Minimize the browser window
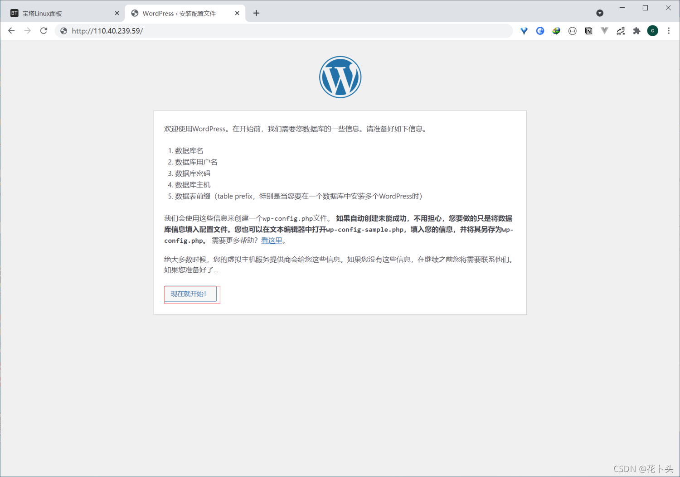Image resolution: width=680 pixels, height=477 pixels. coord(622,8)
